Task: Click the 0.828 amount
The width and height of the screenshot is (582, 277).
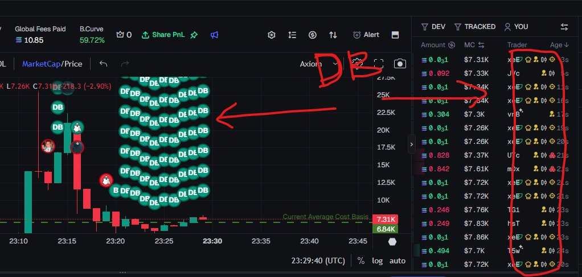Action: click(438, 155)
